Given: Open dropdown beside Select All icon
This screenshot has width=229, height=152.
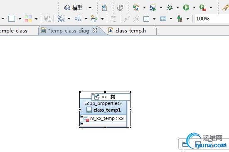Looking at the screenshot, I should coord(69,19).
